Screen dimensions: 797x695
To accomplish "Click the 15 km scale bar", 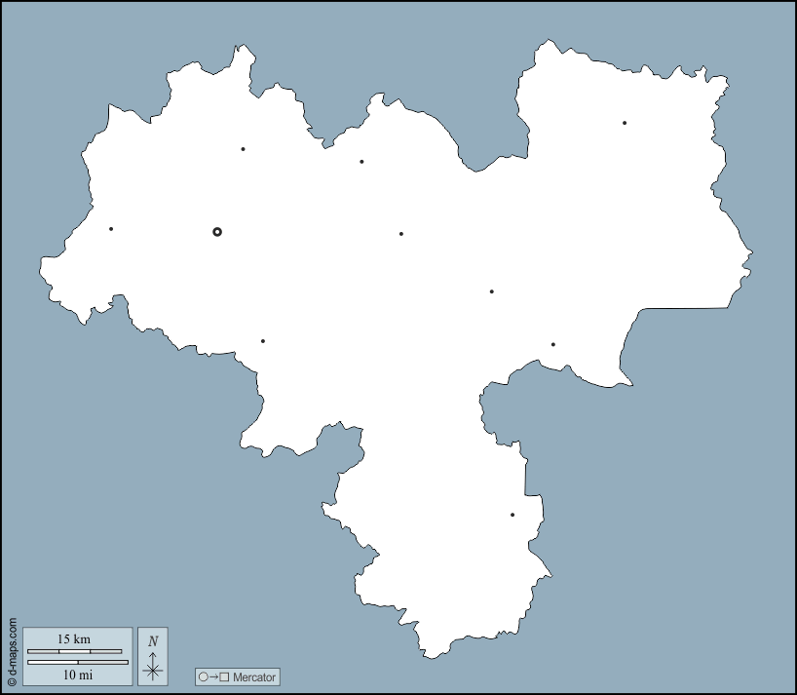I will click(x=74, y=651).
